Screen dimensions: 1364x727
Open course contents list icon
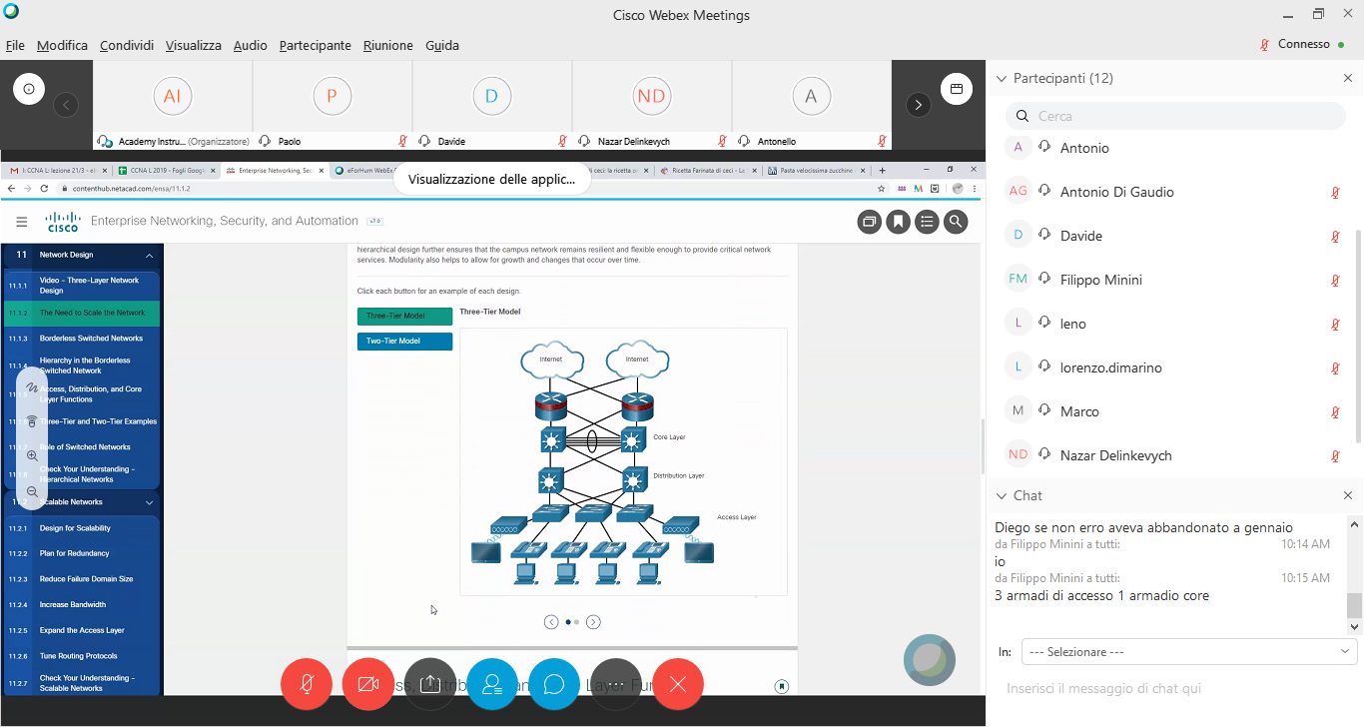click(x=927, y=222)
